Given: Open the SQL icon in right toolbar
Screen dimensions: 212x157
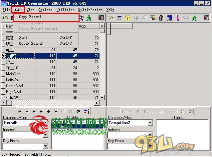Looking at the screenshot, I should [x=128, y=18].
